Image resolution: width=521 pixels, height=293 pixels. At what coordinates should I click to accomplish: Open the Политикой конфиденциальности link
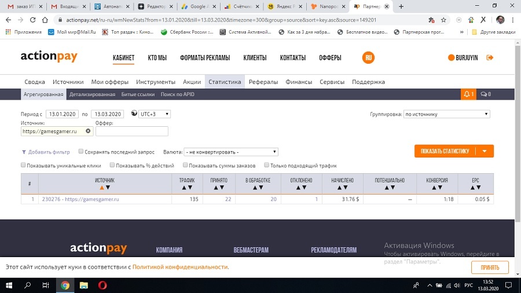coord(180,267)
